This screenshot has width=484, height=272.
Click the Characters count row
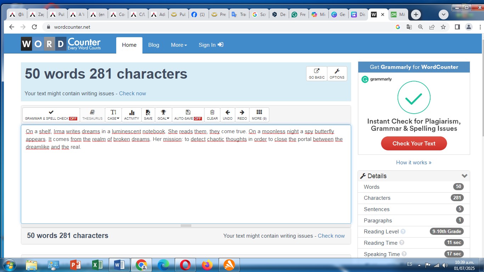coord(414,198)
